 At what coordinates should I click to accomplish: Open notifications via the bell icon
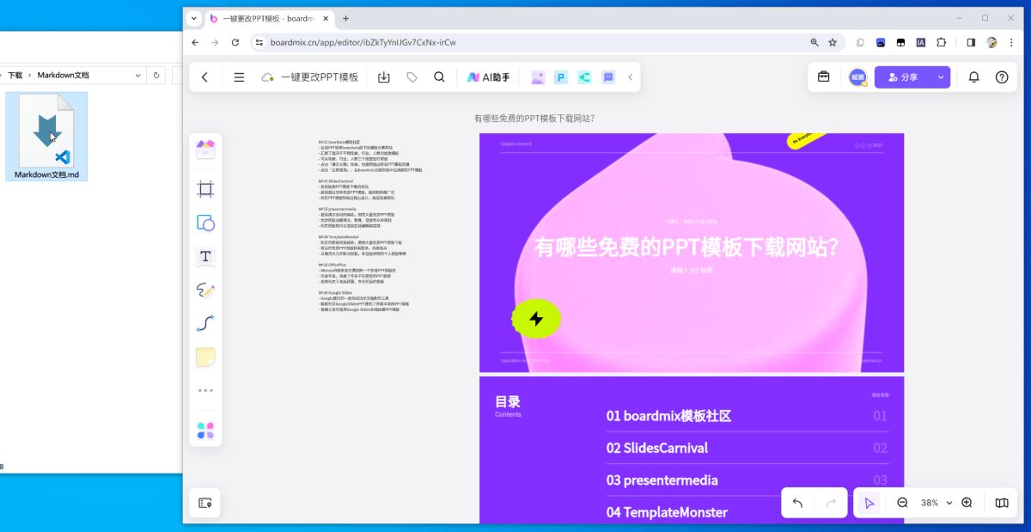pyautogui.click(x=973, y=76)
